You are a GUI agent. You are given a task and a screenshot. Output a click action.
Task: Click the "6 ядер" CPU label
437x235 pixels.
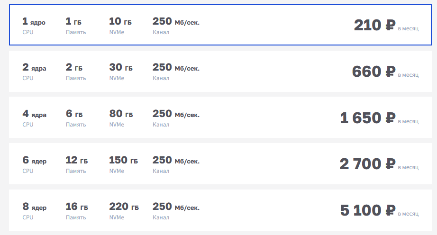pos(34,160)
